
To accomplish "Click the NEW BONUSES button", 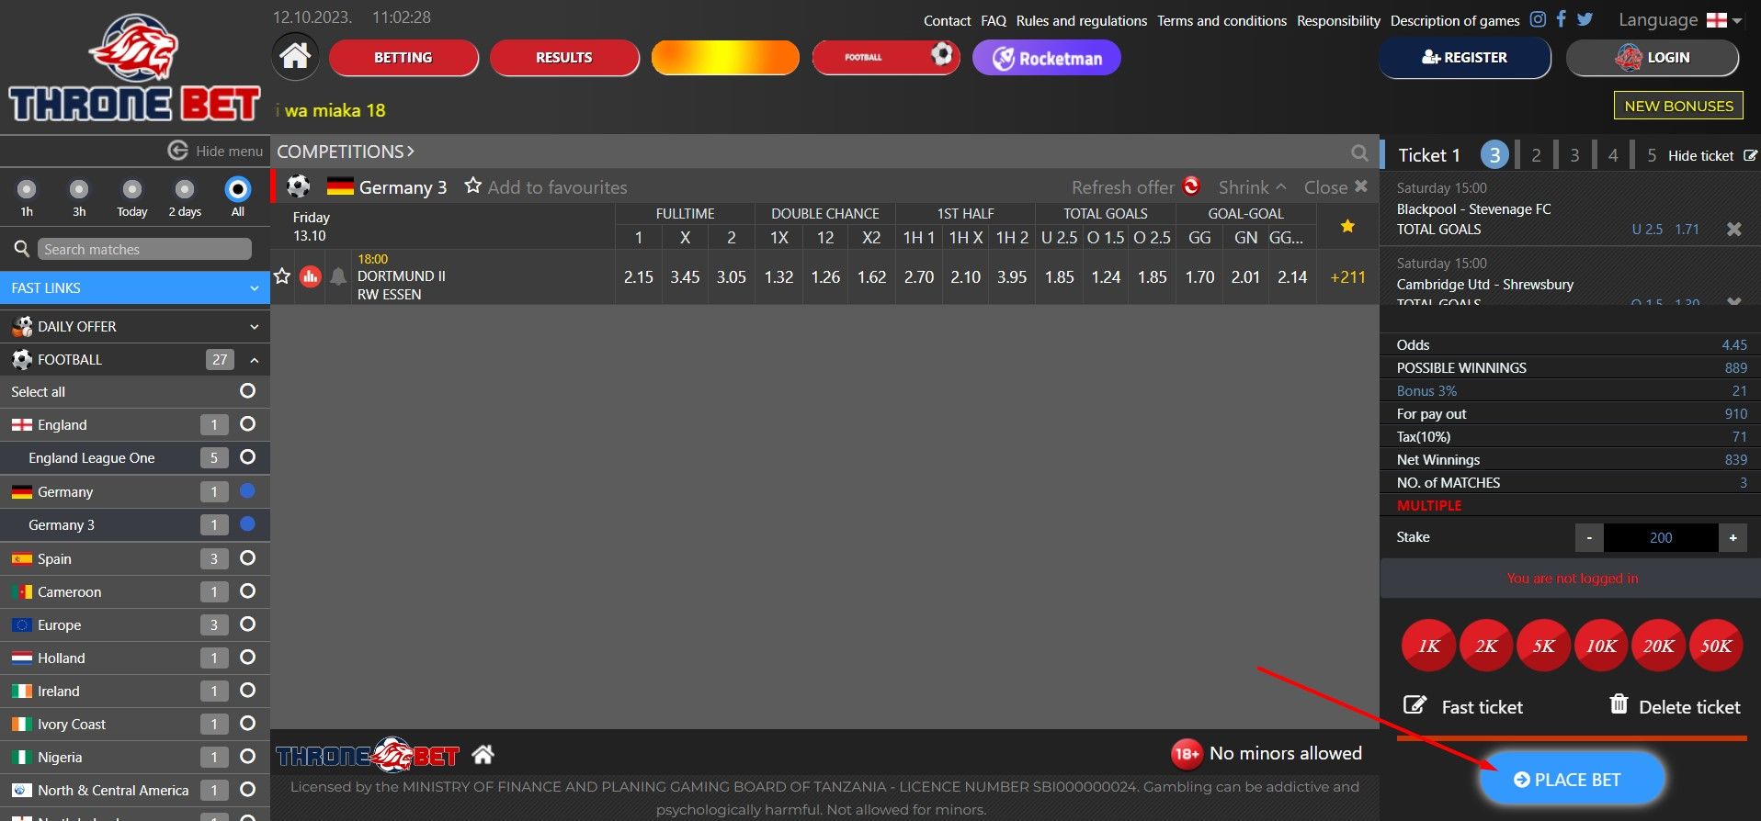I will tap(1678, 106).
